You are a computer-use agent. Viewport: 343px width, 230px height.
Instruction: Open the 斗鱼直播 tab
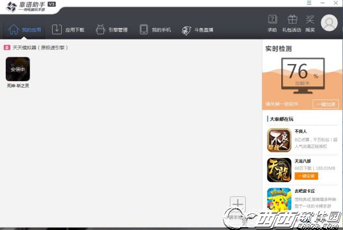(197, 30)
